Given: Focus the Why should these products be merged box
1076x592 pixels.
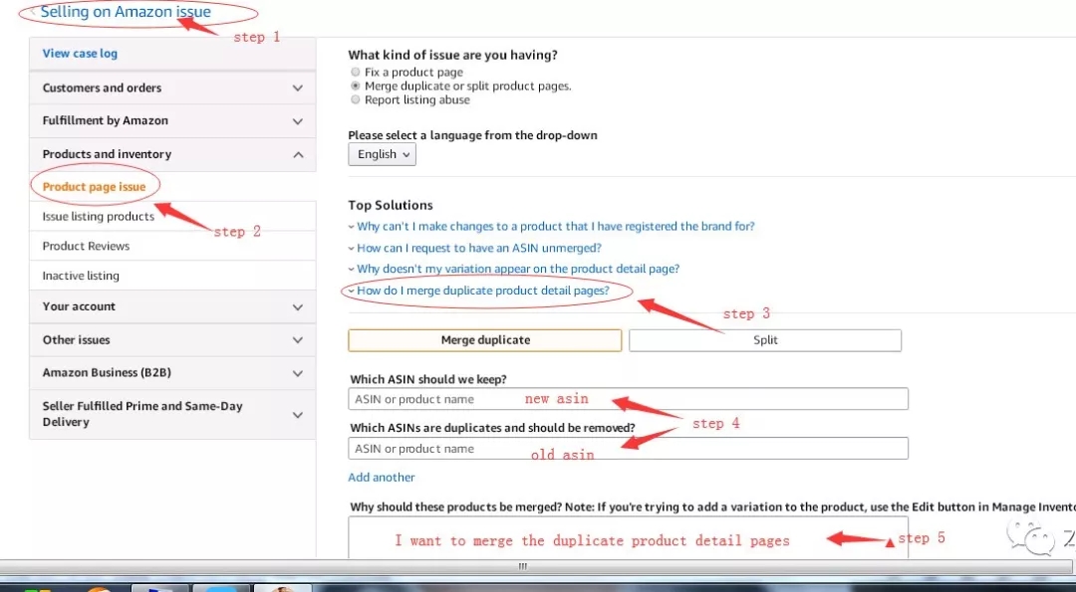Looking at the screenshot, I should [628, 538].
